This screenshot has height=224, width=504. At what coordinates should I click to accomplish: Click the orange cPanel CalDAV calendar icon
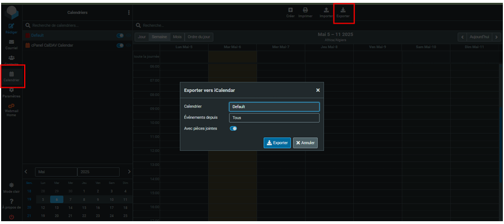click(28, 46)
